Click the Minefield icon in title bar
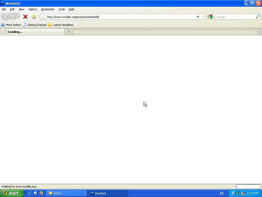 [3, 3]
